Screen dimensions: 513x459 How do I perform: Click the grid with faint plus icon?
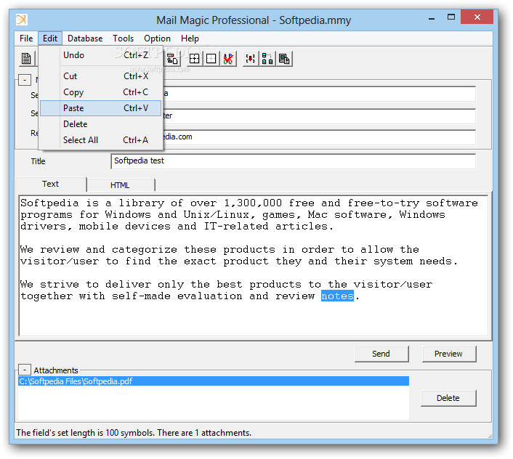point(211,59)
